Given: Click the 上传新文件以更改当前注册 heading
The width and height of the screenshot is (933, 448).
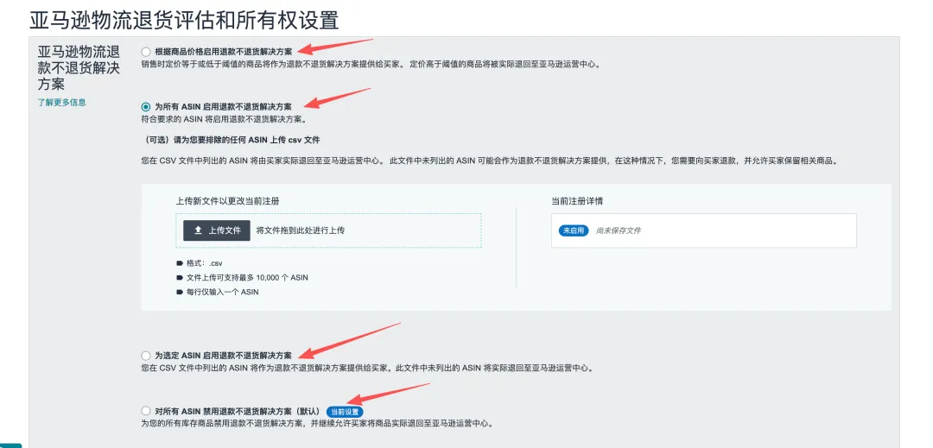Looking at the screenshot, I should tap(228, 201).
